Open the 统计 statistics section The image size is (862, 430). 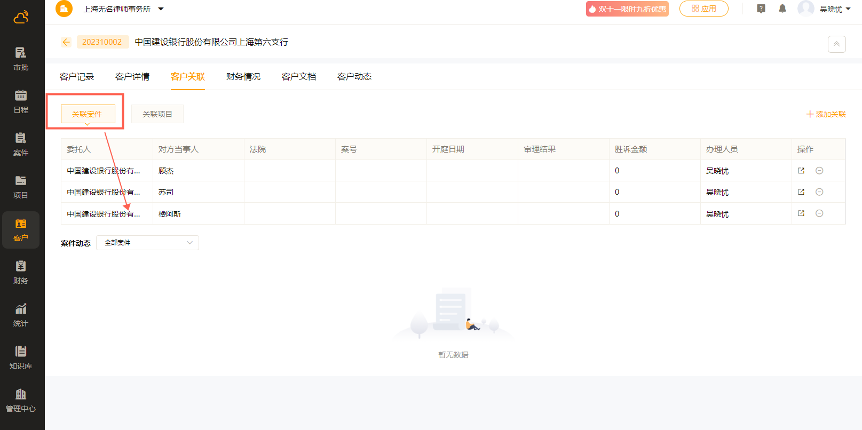click(21, 315)
